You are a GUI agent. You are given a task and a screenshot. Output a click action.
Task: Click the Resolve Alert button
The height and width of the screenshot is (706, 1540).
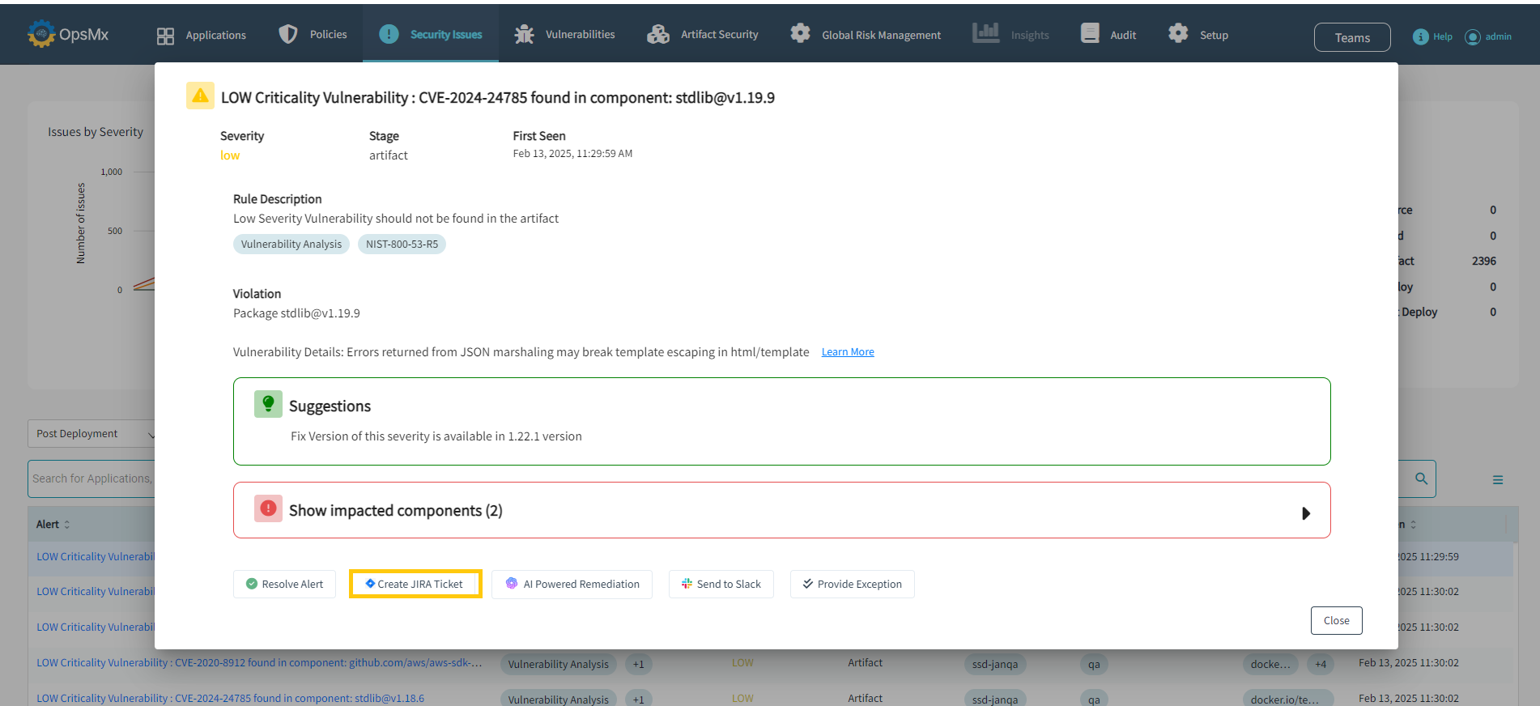tap(284, 584)
